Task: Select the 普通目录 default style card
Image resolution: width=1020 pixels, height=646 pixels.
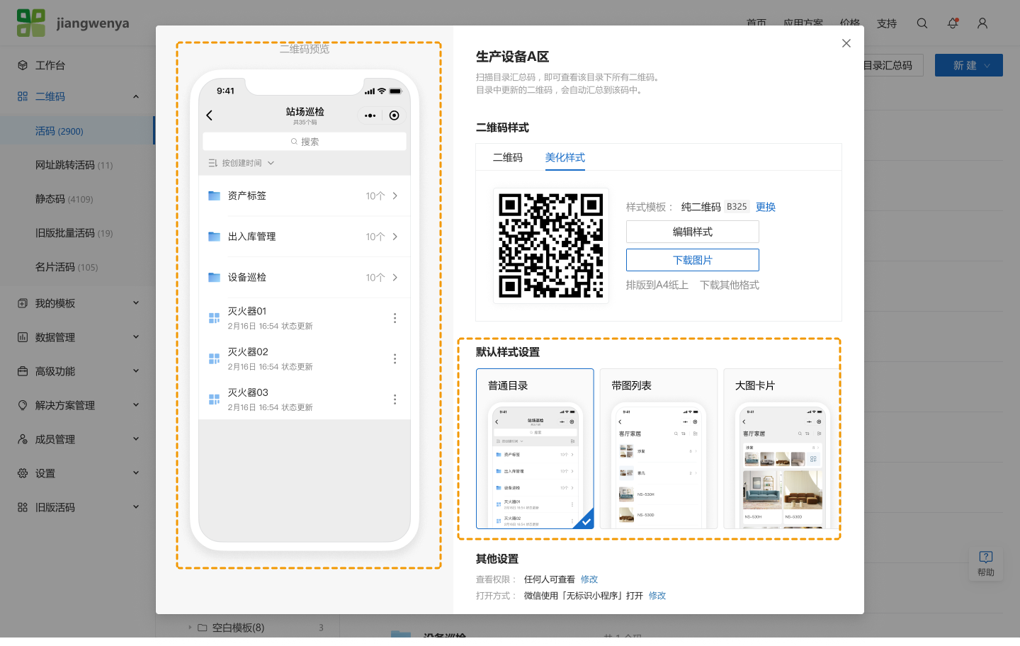Action: click(x=535, y=448)
